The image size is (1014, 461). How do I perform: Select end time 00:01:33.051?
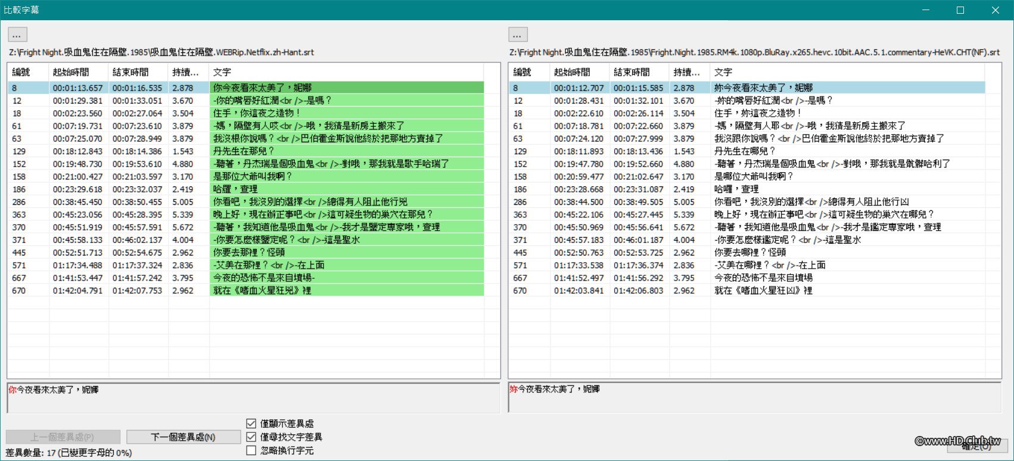click(137, 101)
